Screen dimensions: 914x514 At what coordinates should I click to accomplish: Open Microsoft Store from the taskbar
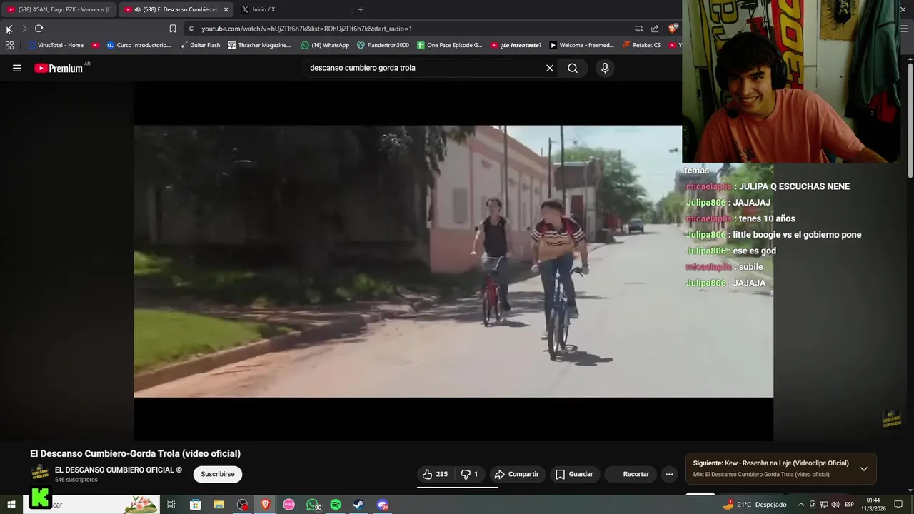[x=195, y=505]
